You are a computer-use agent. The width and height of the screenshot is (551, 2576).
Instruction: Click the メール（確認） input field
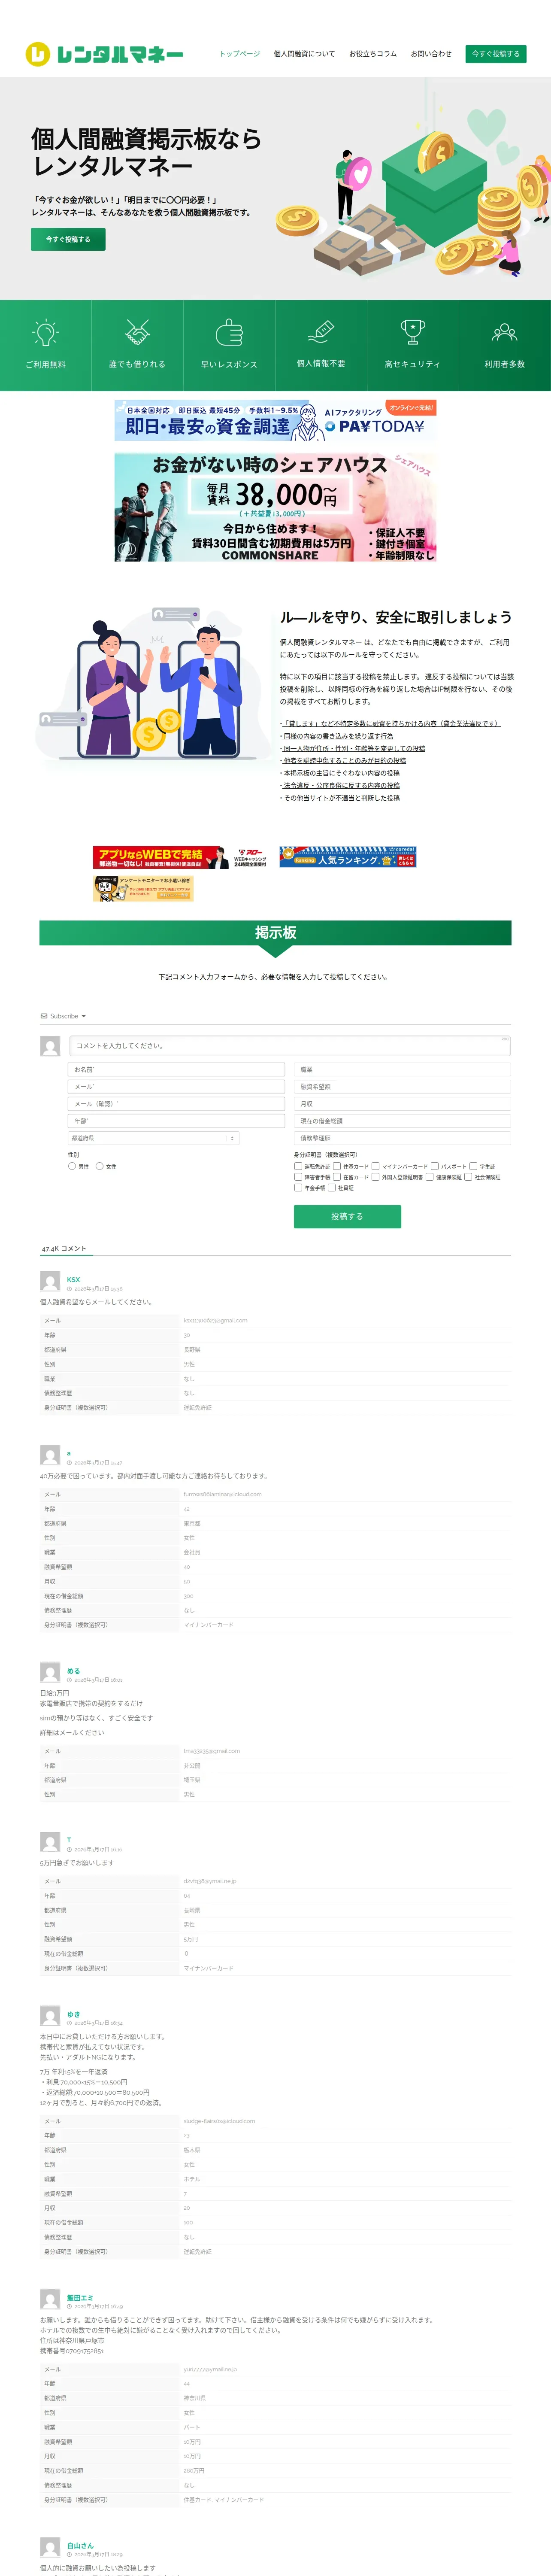[x=176, y=1104]
